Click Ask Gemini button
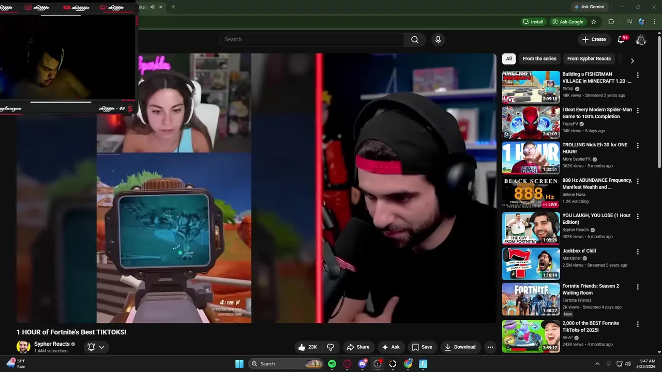The height and width of the screenshot is (372, 662). pos(589,7)
